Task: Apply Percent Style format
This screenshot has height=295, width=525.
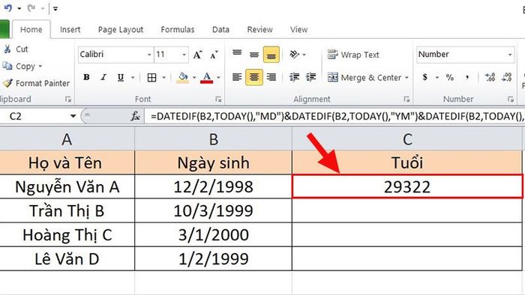Action: [450, 78]
